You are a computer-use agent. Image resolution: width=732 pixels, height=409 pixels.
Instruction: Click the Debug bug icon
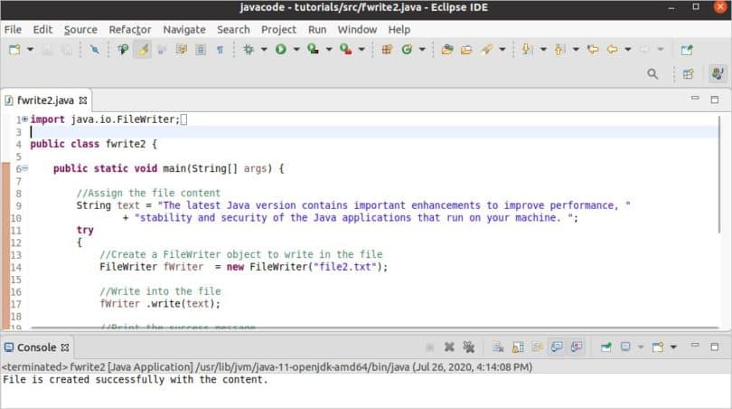249,49
